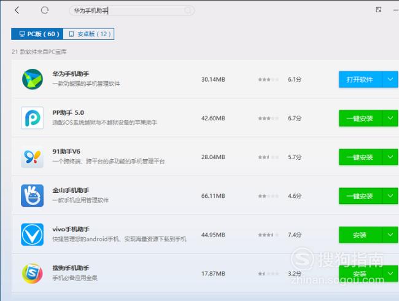Click the 手机必备应用全集 description
Screen dimensions: 399x301
pos(75,278)
